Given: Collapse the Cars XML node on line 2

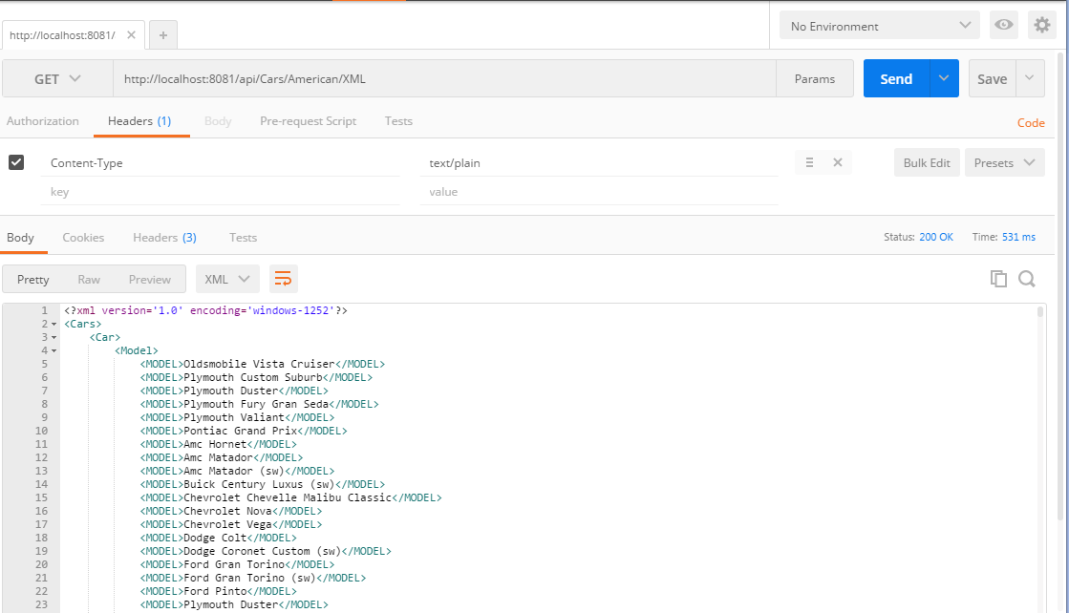Looking at the screenshot, I should (52, 324).
